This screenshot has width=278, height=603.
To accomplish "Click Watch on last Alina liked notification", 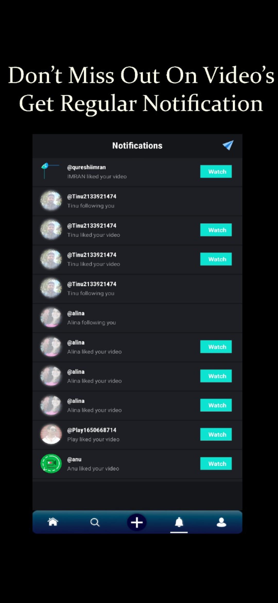I will pos(216,405).
